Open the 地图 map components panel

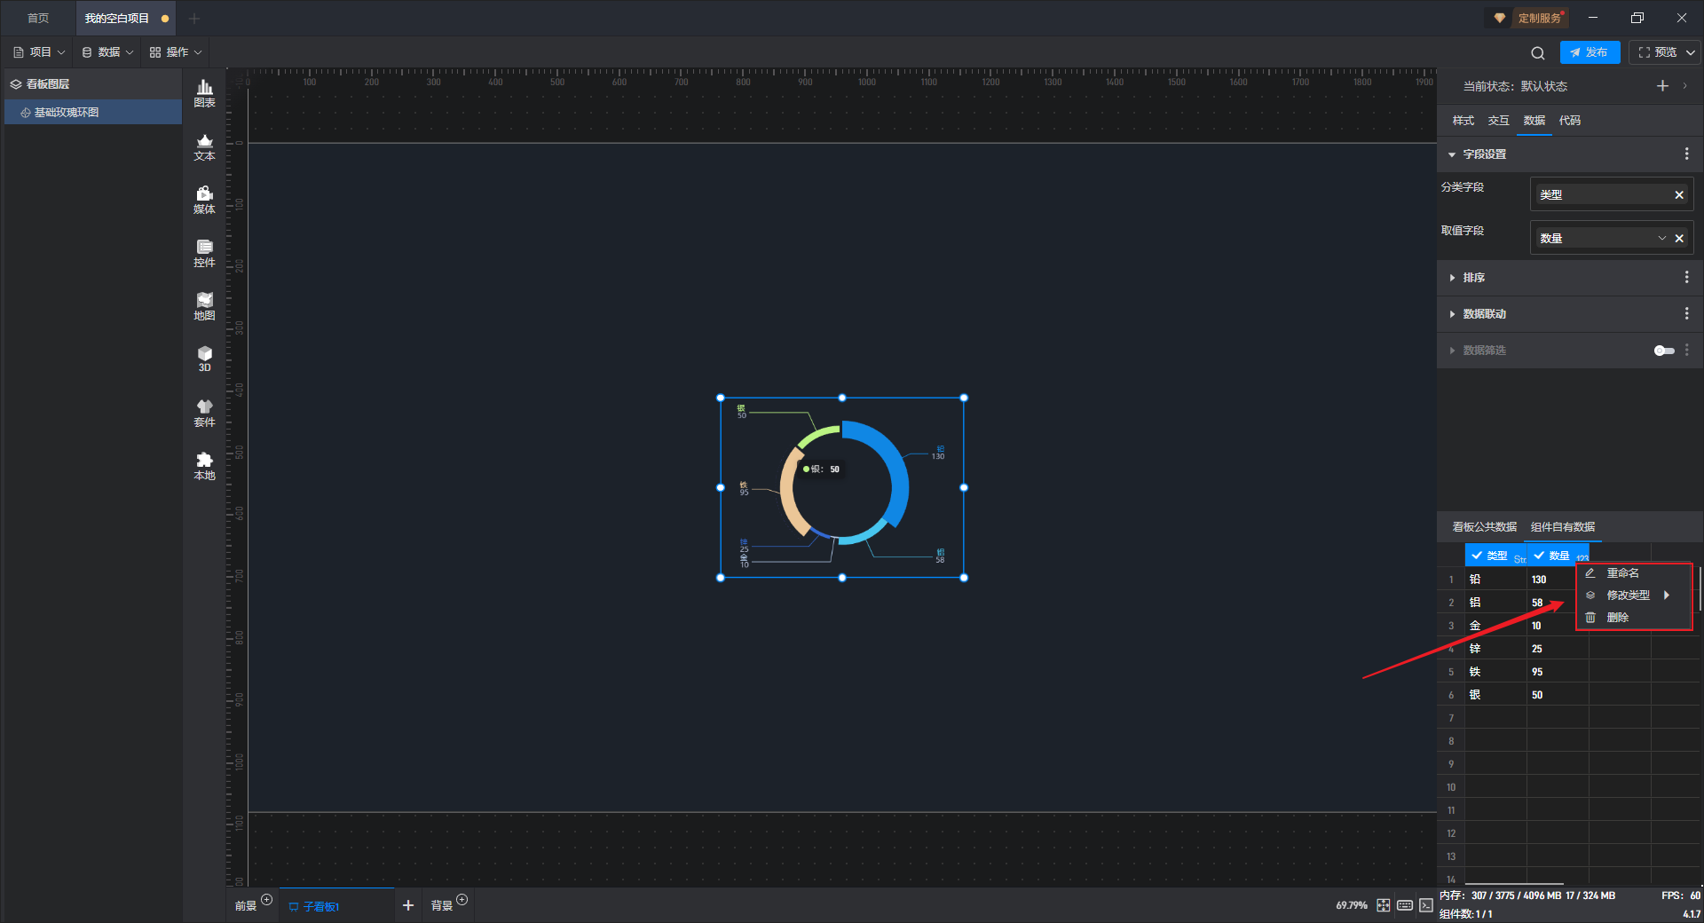click(204, 306)
